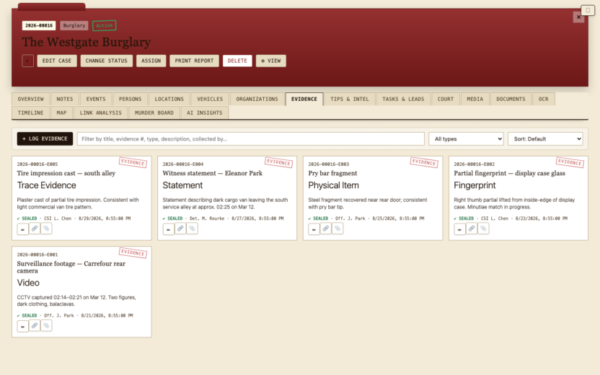This screenshot has height=375, width=600.
Task: Open the Murder Board tab
Action: point(154,113)
